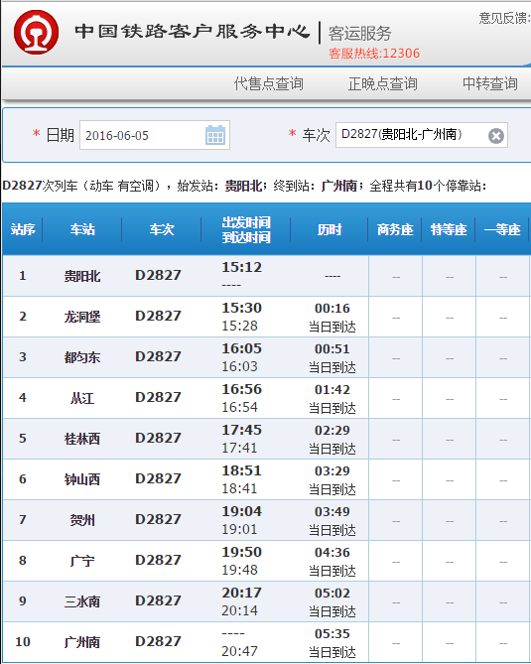Select station 钟山西 in the table
531x664 pixels.
(x=82, y=479)
